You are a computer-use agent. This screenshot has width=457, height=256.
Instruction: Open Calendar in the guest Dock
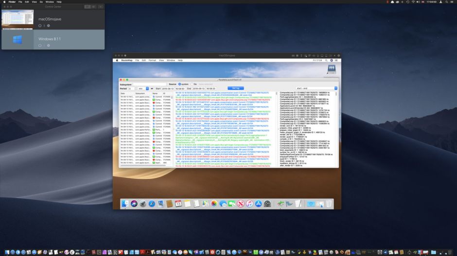[x=178, y=204]
